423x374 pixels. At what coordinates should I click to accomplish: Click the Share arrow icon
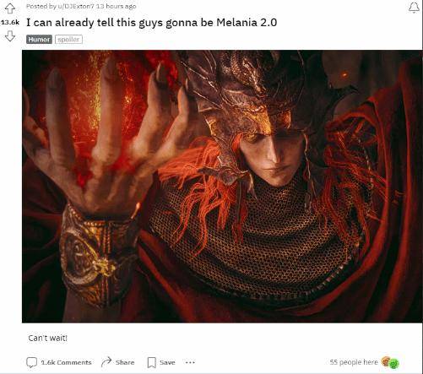[106, 362]
